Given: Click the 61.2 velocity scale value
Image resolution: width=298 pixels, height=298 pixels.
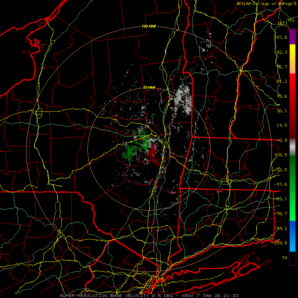Looking at the screenshot, I should (x=282, y=81).
